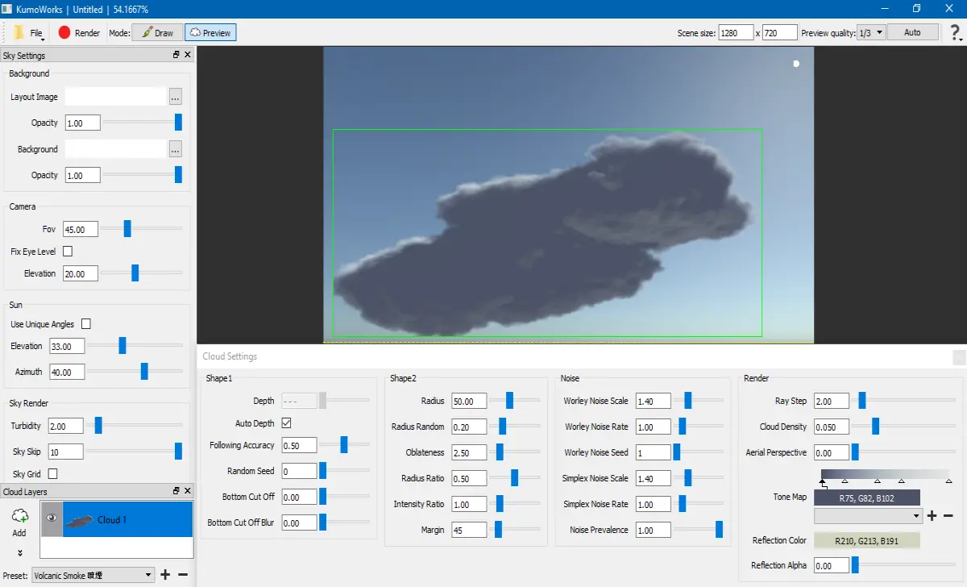967x587 pixels.
Task: Float the Sky Settings panel
Action: tap(176, 55)
